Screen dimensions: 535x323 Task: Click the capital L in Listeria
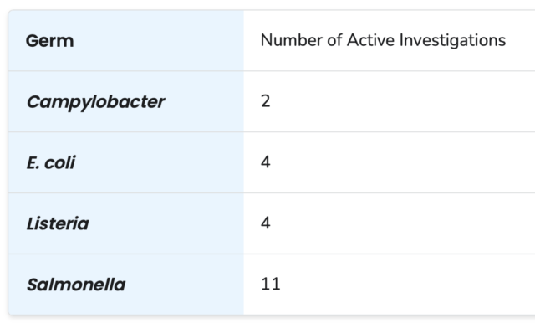pyautogui.click(x=32, y=223)
